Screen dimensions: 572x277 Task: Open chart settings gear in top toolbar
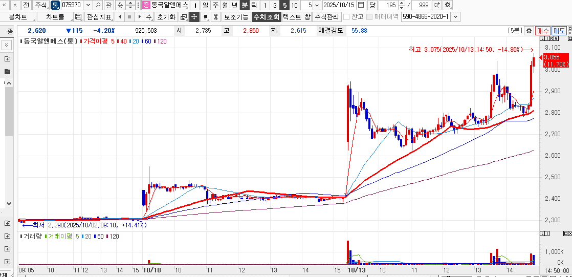tap(448, 5)
